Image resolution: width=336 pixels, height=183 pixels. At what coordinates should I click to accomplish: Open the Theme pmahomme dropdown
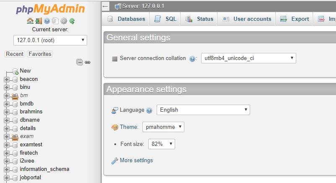163,127
